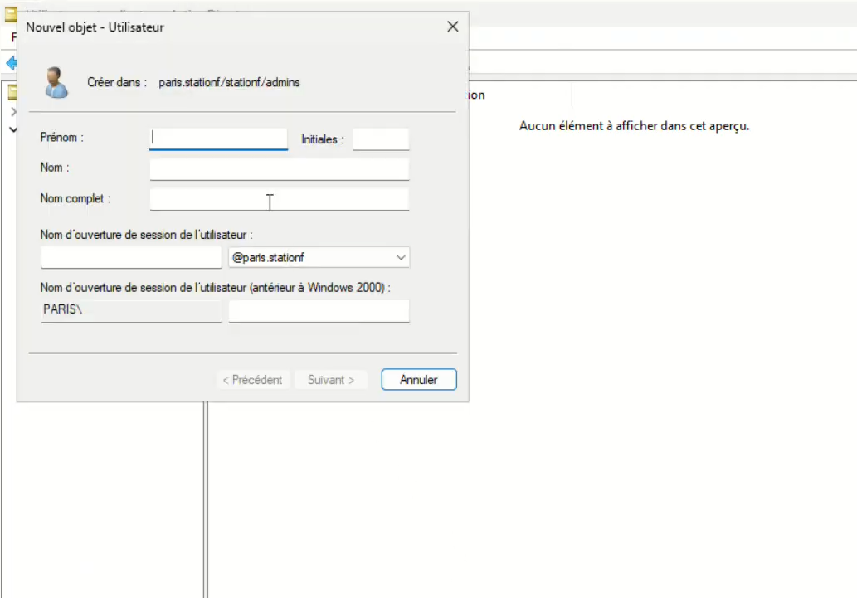Click the console app icon in title bar
The height and width of the screenshot is (598, 857).
[10, 12]
